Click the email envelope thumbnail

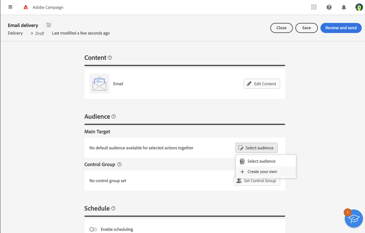click(99, 84)
